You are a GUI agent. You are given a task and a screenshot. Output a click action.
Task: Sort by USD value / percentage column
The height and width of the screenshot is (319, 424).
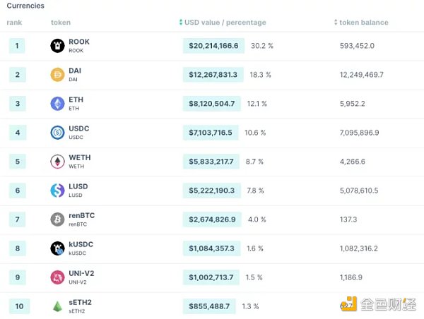coord(225,23)
